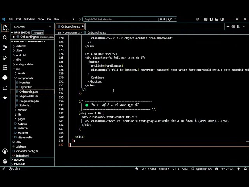The height and width of the screenshot is (187, 249).
Task: Open editor More Actions menu
Action: coord(244,26)
